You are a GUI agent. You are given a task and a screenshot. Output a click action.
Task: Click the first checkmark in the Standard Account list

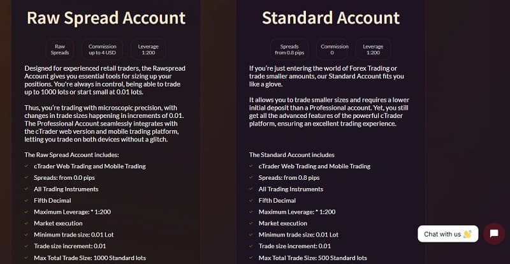coord(251,166)
